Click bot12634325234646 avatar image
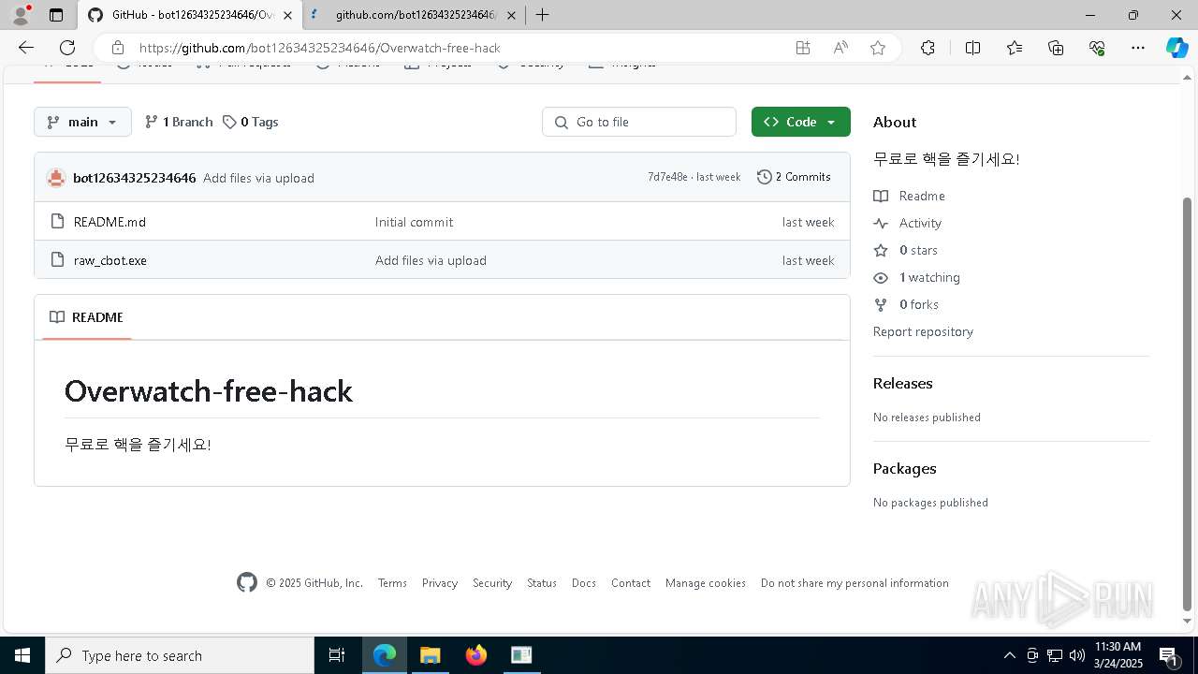 (56, 178)
